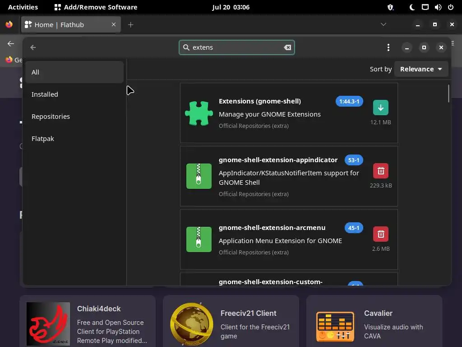The height and width of the screenshot is (347, 462).
Task: Switch to the 'Home | Flathub' Firefox tab
Action: (x=71, y=24)
